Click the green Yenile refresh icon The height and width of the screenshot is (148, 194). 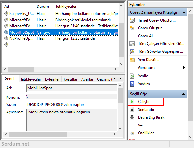pos(132,76)
